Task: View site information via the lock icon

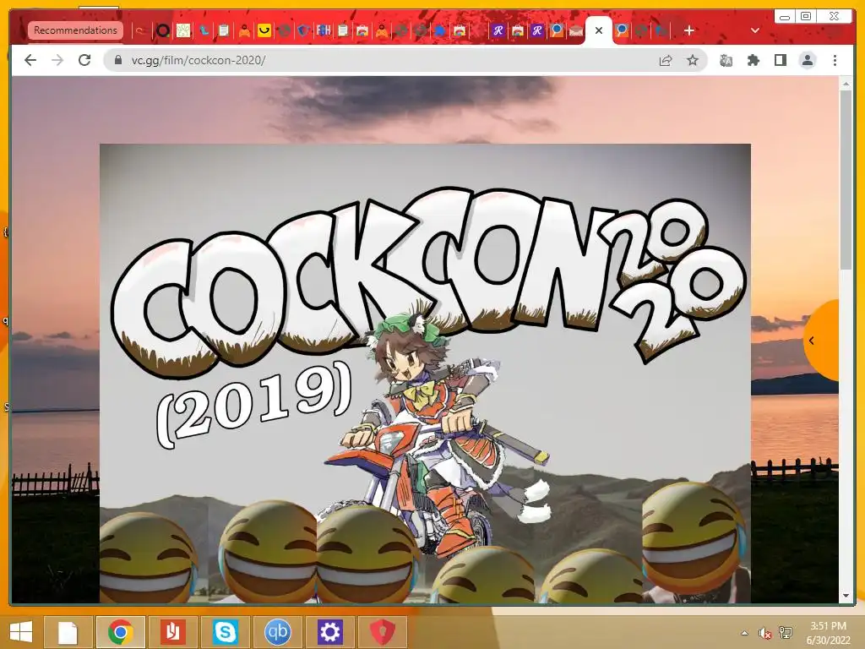Action: pos(118,60)
